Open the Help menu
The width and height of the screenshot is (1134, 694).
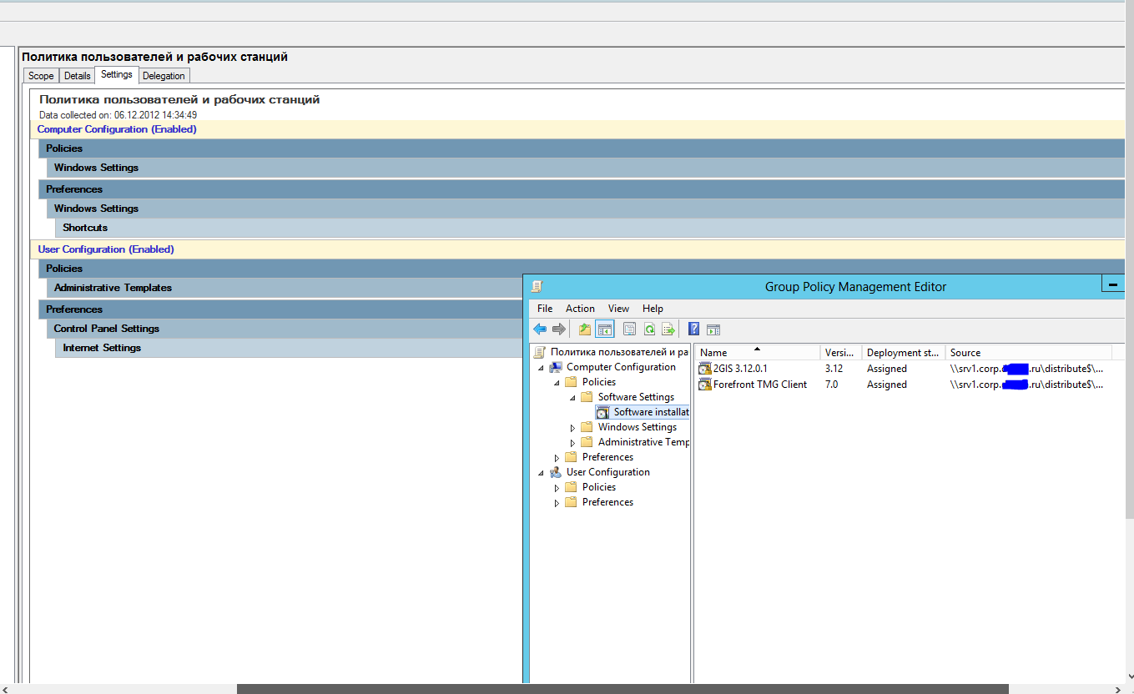[x=653, y=308]
